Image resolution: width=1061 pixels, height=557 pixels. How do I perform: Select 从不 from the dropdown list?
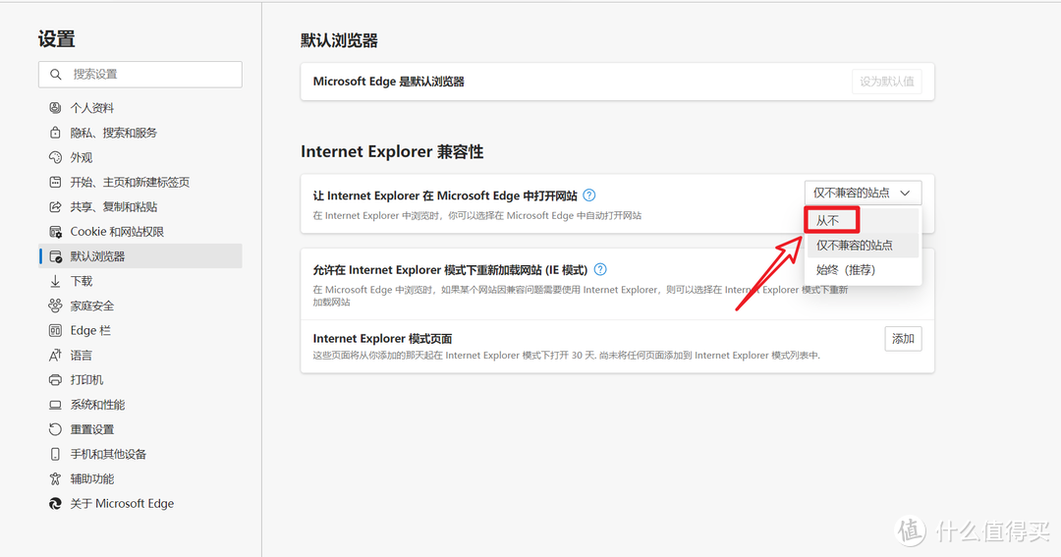click(829, 221)
